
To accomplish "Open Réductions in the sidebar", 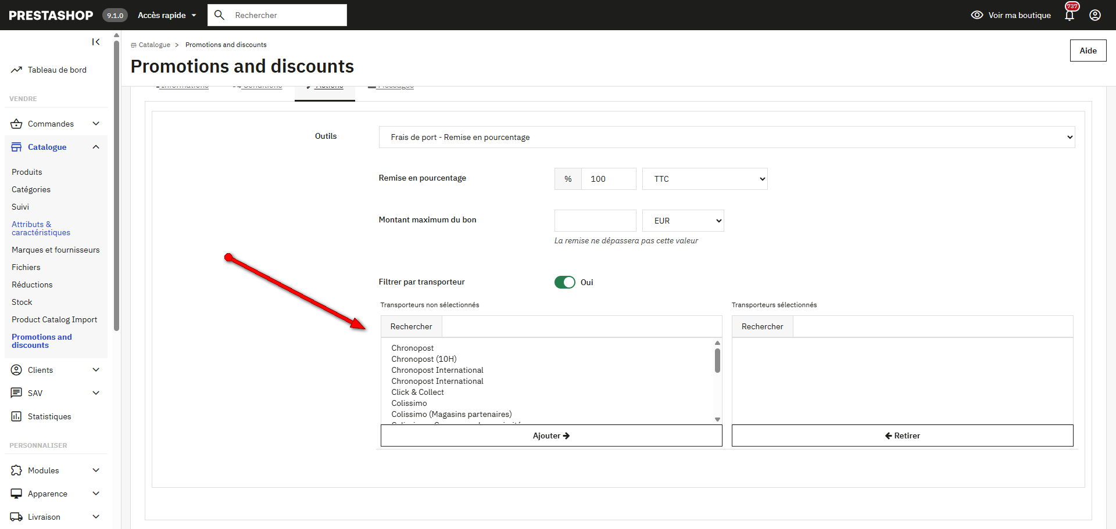I will point(32,285).
